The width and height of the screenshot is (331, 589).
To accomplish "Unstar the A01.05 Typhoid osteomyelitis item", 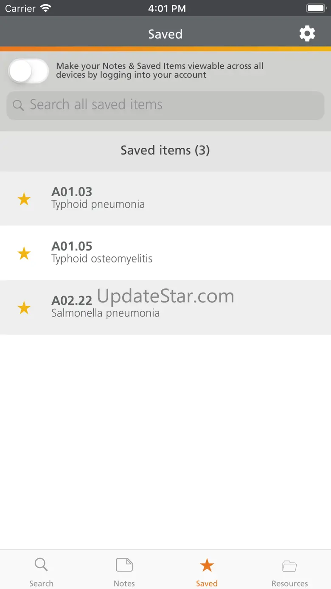I will pos(24,253).
